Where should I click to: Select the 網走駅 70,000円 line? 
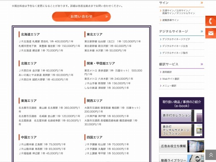point(41,51)
